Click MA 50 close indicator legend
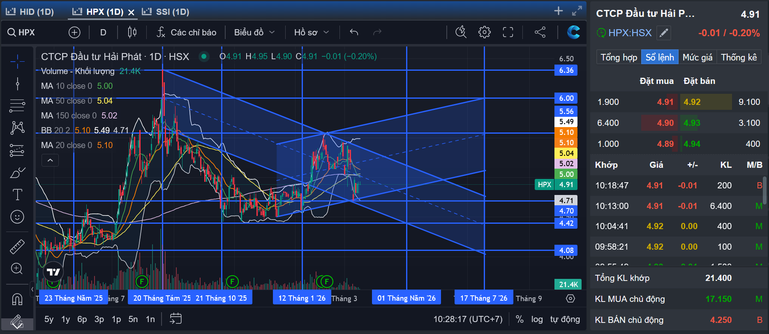The width and height of the screenshot is (769, 334). click(76, 101)
